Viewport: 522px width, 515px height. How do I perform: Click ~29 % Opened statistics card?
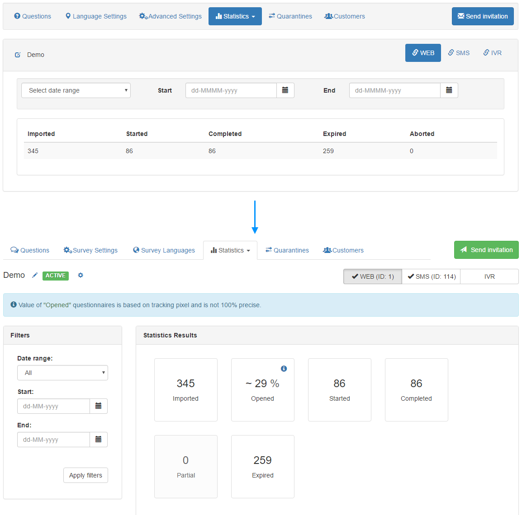[263, 390]
